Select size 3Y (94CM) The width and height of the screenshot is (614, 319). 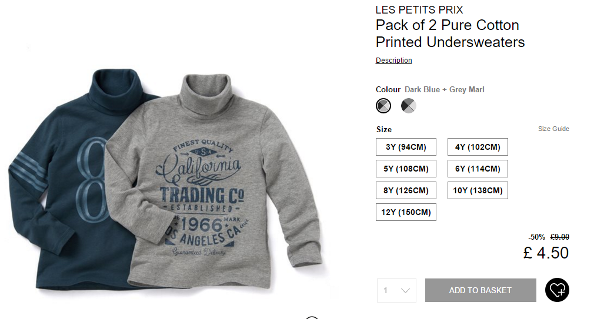click(406, 147)
